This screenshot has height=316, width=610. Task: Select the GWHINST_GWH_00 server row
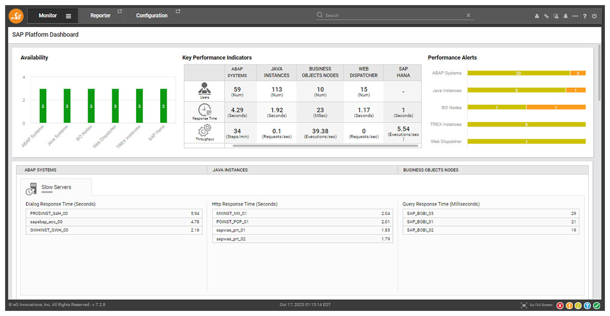click(x=115, y=230)
